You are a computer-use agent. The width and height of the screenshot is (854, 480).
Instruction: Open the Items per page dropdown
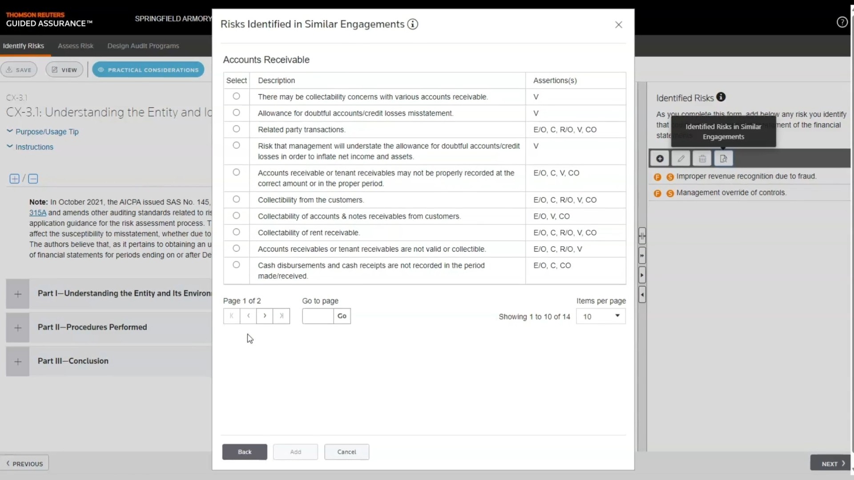600,316
